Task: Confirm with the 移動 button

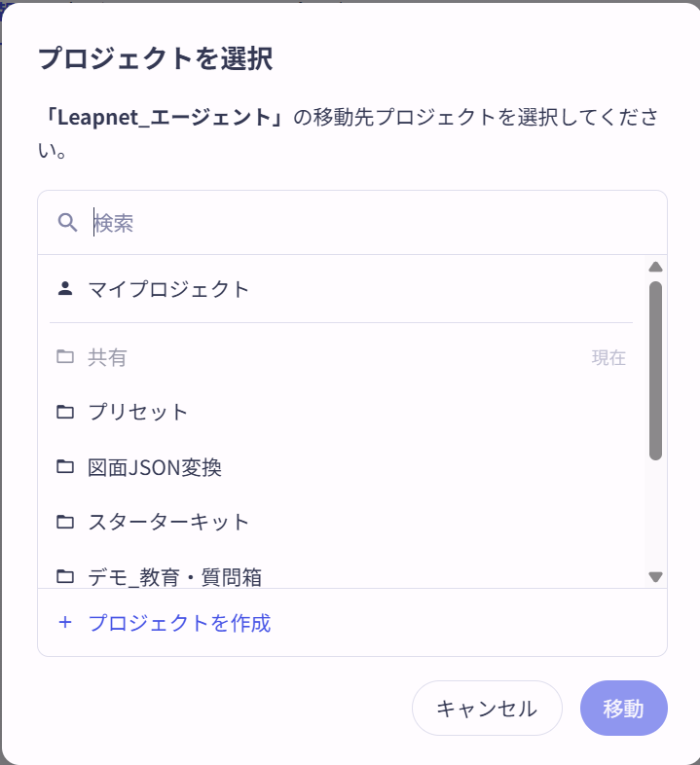Action: tap(623, 708)
